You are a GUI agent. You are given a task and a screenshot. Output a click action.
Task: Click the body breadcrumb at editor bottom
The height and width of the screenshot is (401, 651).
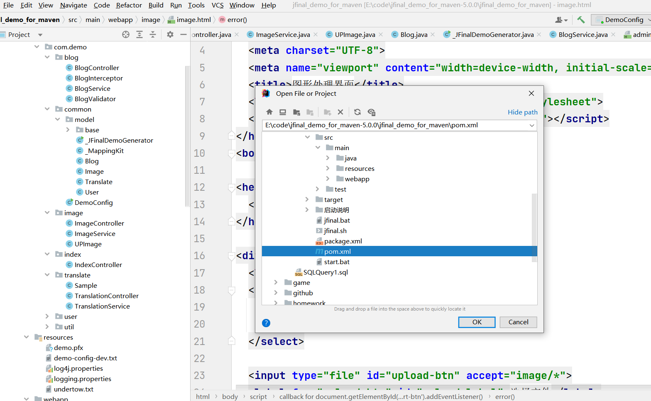click(x=230, y=396)
